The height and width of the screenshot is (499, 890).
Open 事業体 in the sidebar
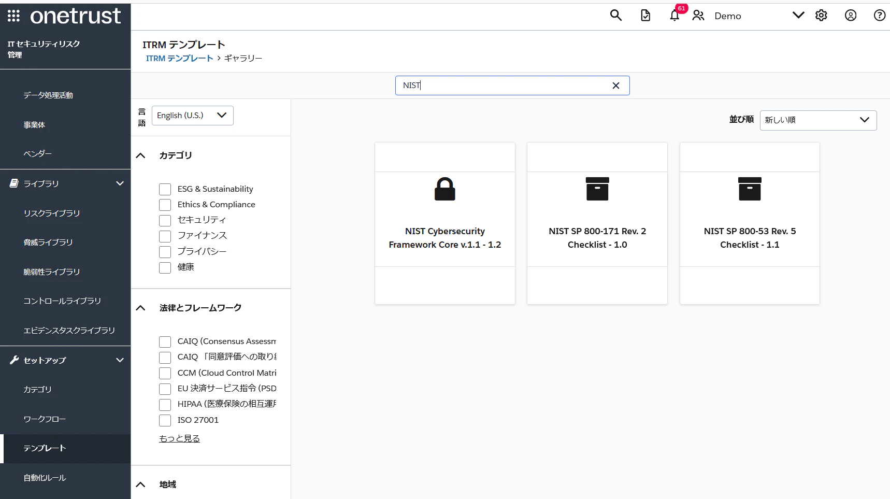click(x=34, y=125)
